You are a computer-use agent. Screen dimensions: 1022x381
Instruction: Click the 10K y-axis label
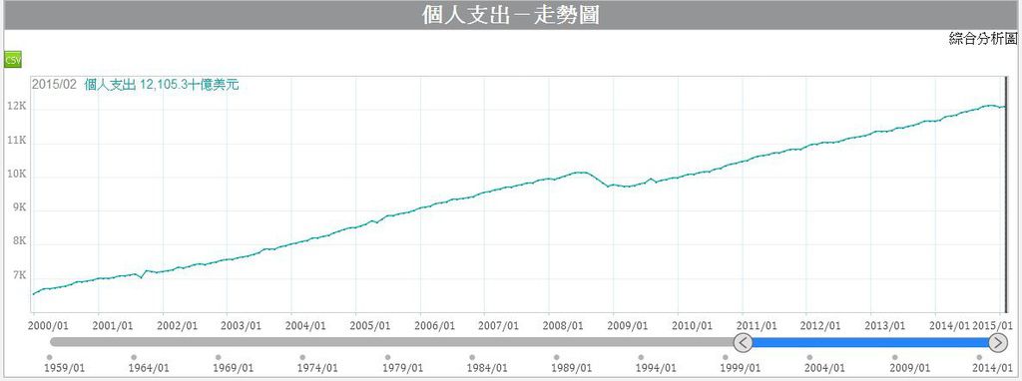point(16,175)
